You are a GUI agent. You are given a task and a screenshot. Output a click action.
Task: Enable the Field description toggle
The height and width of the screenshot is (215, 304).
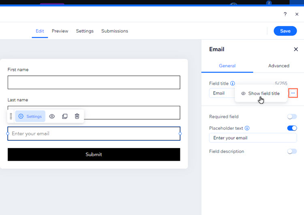(292, 151)
